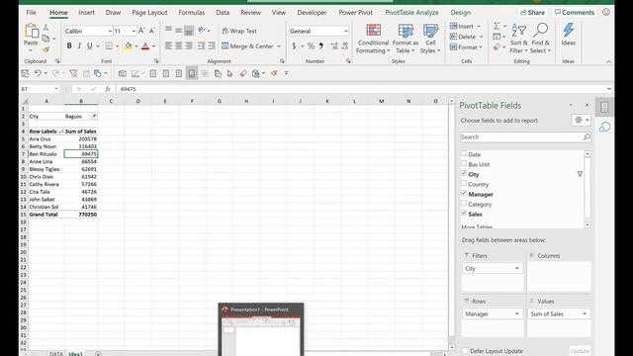Uncheck the Sales field checkbox
The image size is (633, 356).
point(464,214)
